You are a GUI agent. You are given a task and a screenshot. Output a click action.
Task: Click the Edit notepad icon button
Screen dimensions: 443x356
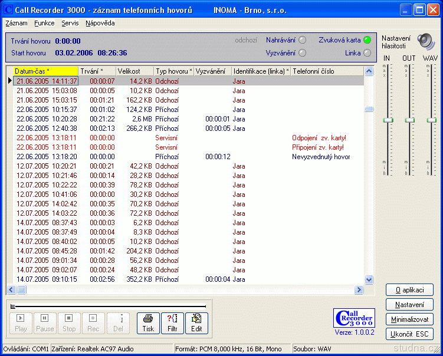click(196, 323)
